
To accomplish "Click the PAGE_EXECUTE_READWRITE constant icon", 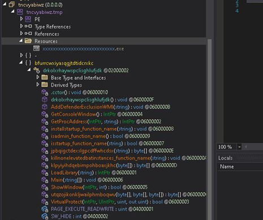I will point(45,209).
